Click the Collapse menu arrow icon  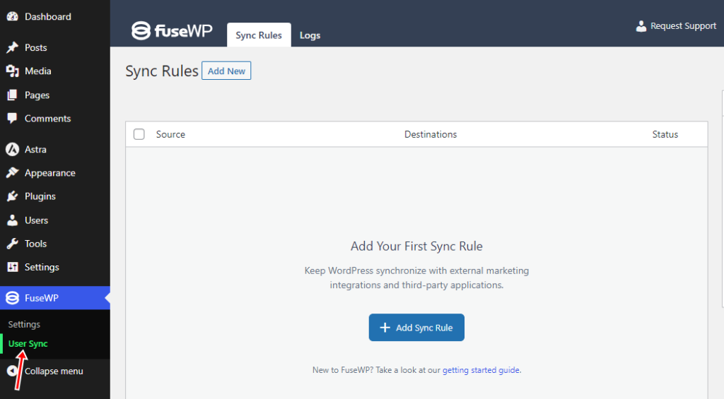click(x=13, y=371)
